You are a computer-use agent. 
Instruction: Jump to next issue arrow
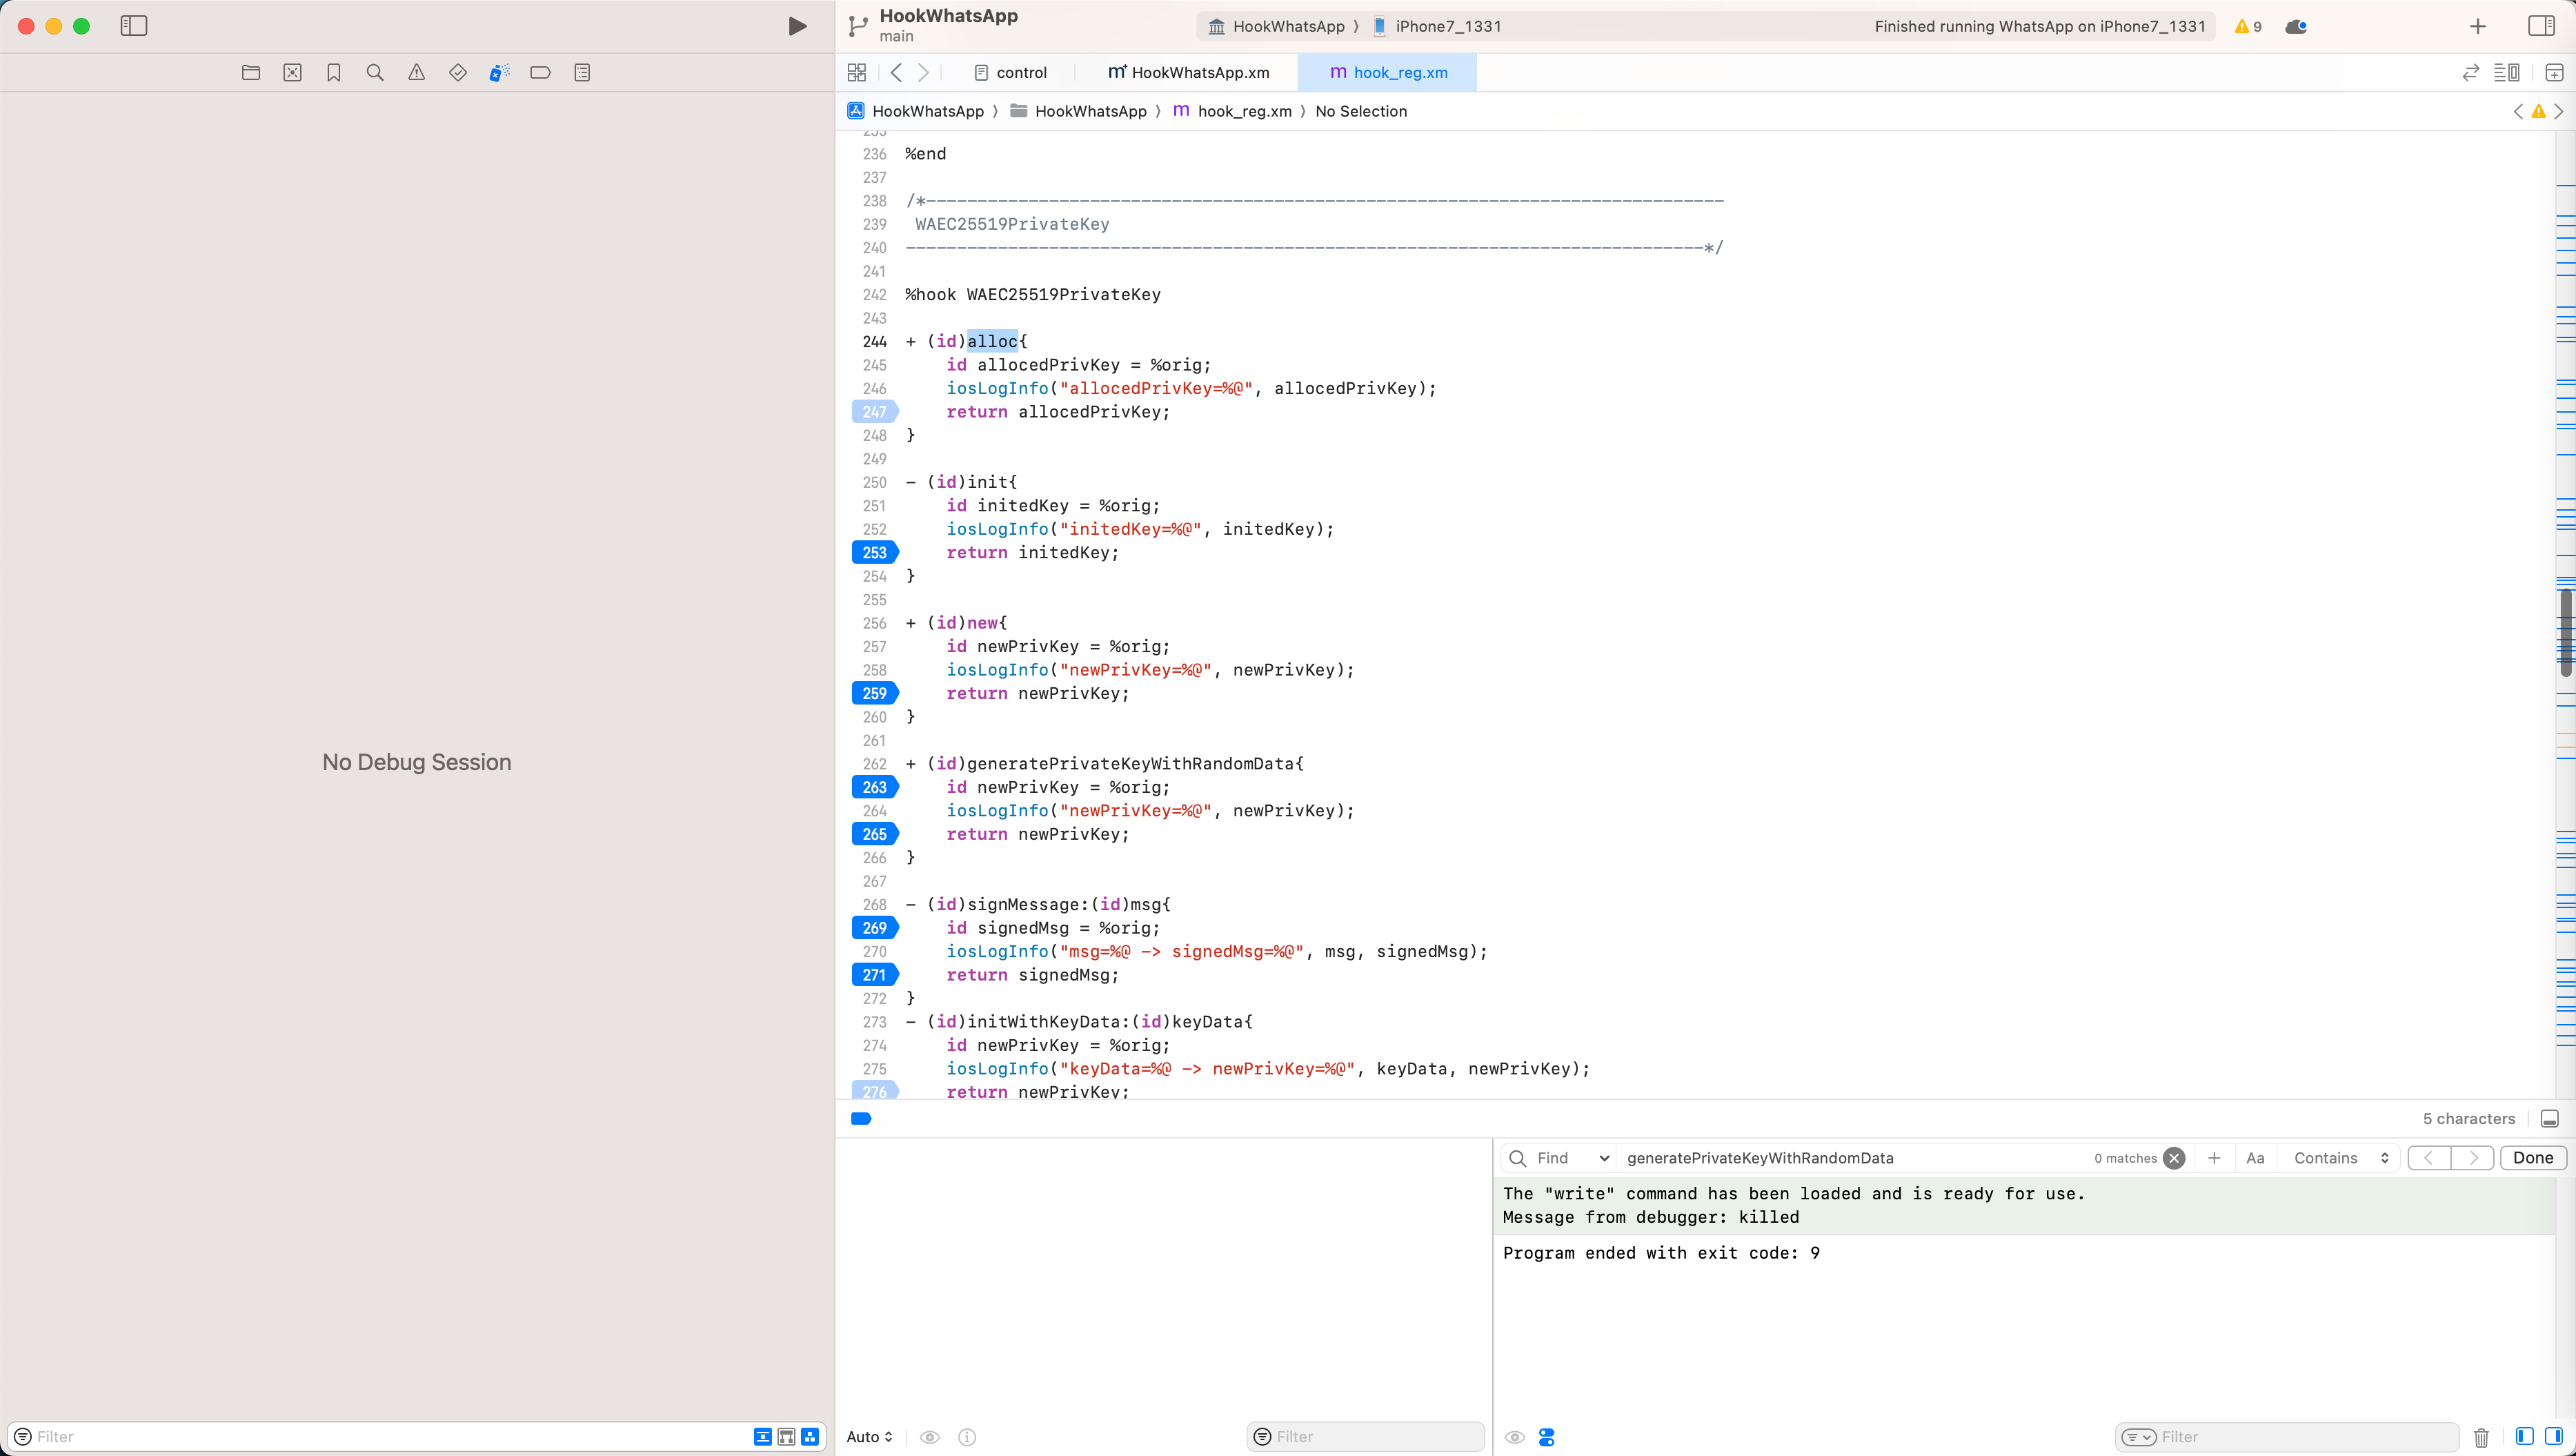tap(2558, 111)
